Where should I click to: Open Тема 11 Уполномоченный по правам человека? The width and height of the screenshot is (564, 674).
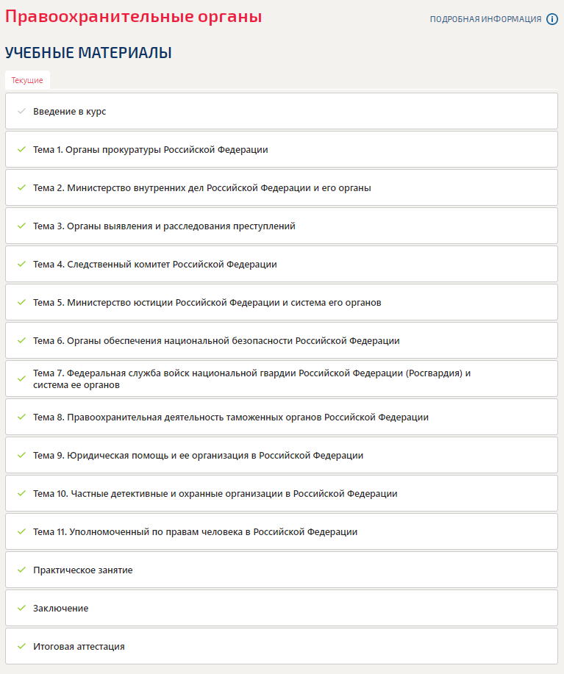(195, 531)
